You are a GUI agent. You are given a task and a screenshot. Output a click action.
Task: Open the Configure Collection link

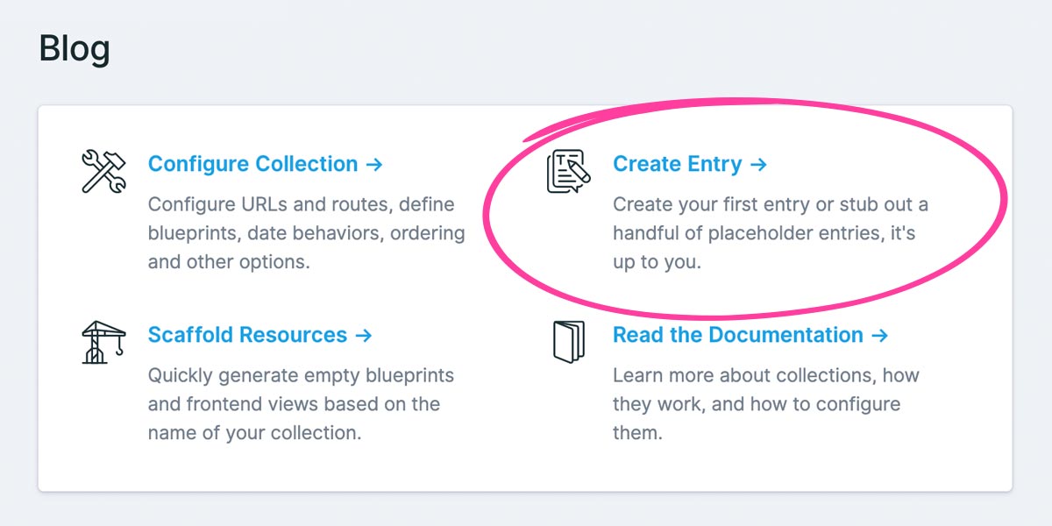click(x=252, y=163)
